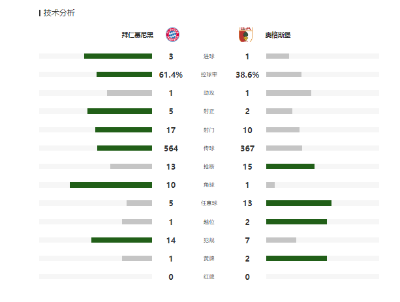Viewport: 400px width, 302px height.
Task: Open the 奥格斯堡 team name link
Action: pos(278,35)
